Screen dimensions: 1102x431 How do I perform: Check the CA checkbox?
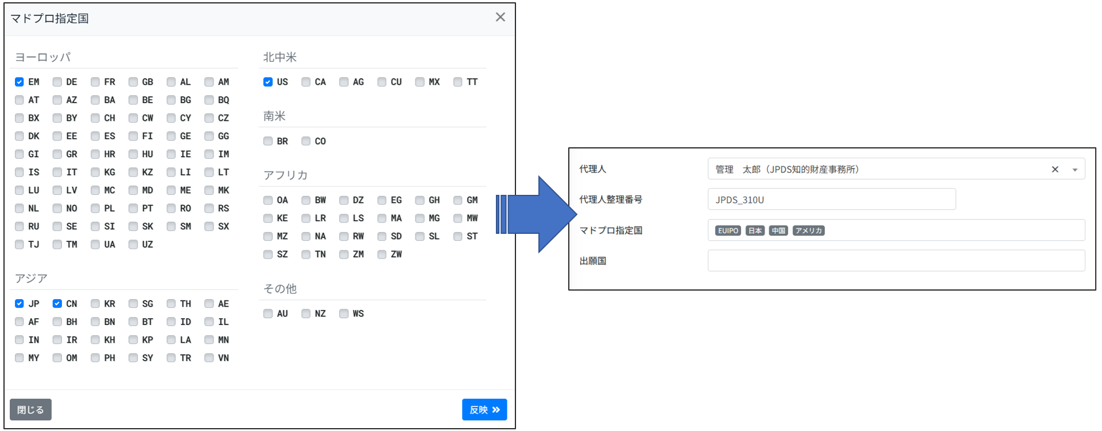pos(306,82)
